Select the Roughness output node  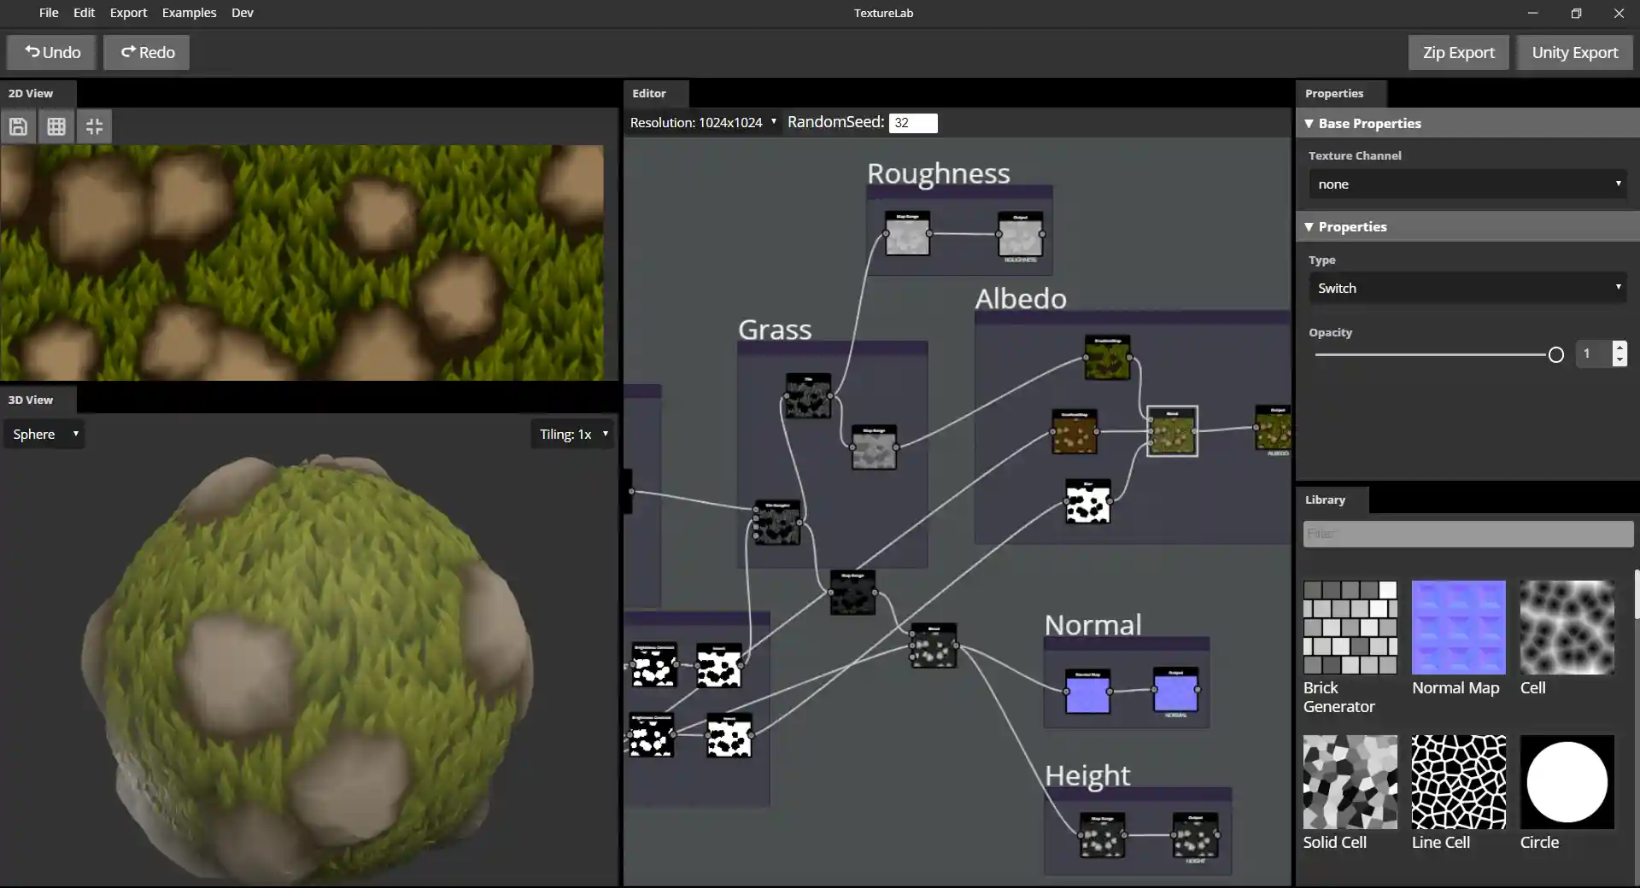click(1021, 234)
